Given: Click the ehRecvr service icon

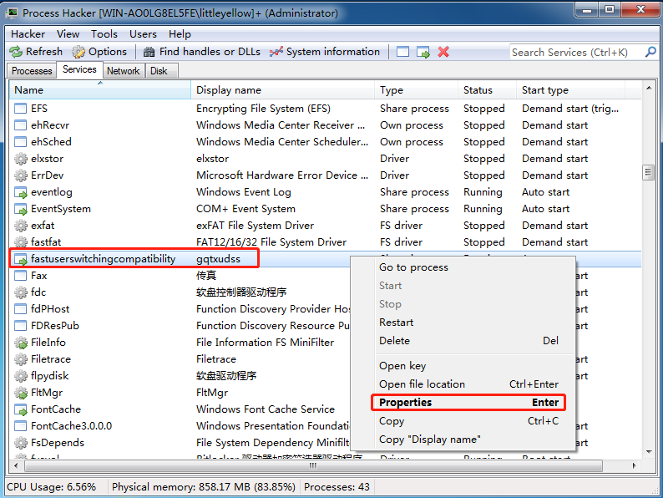Looking at the screenshot, I should [x=21, y=125].
